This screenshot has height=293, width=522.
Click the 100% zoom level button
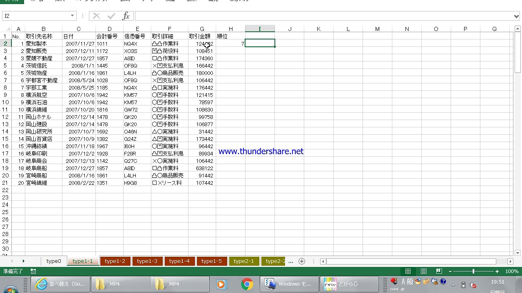tap(512, 271)
